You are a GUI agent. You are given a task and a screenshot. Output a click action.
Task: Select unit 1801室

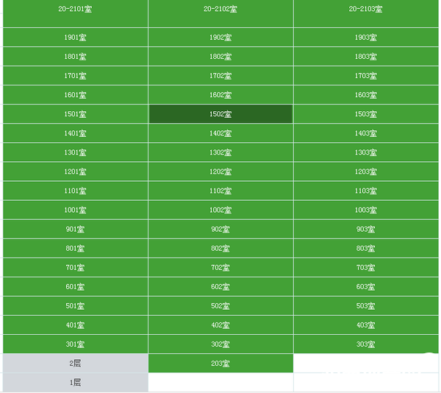(76, 57)
